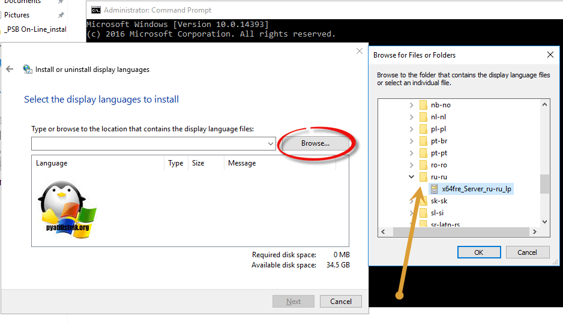
Task: Cancel the Browse for Files dialog
Action: point(527,252)
